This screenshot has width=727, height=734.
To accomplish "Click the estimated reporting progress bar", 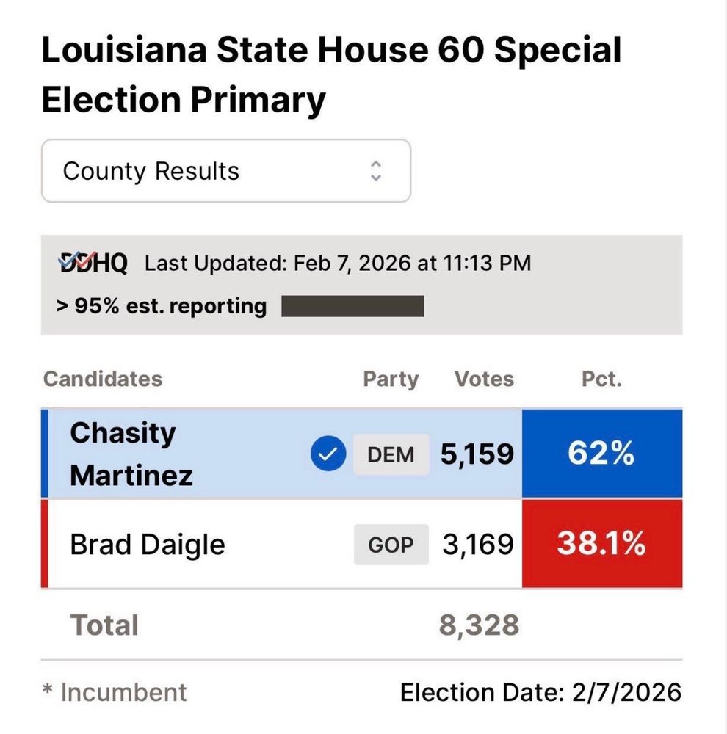I will coord(352,306).
